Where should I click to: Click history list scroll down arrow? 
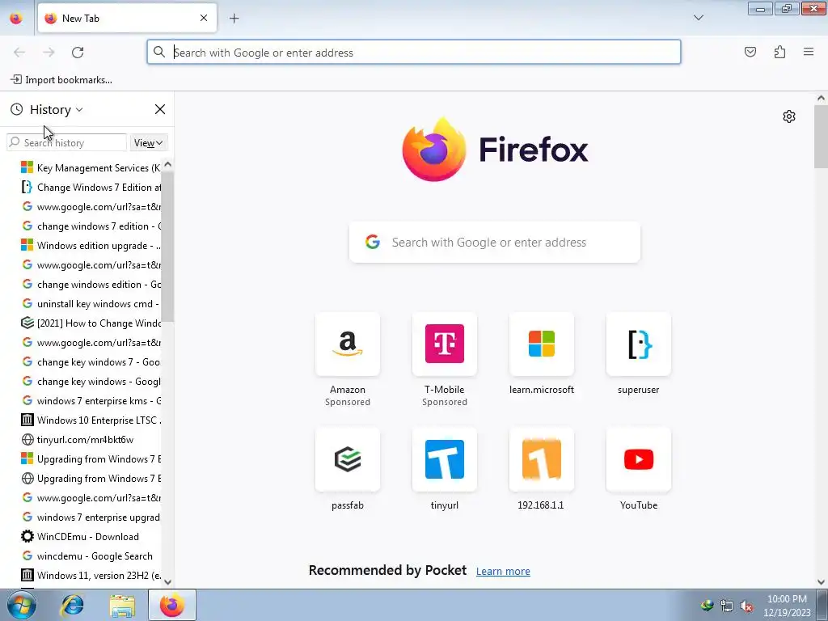point(168,581)
